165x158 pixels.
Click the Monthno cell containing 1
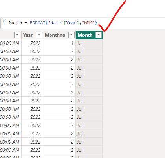coord(59,43)
